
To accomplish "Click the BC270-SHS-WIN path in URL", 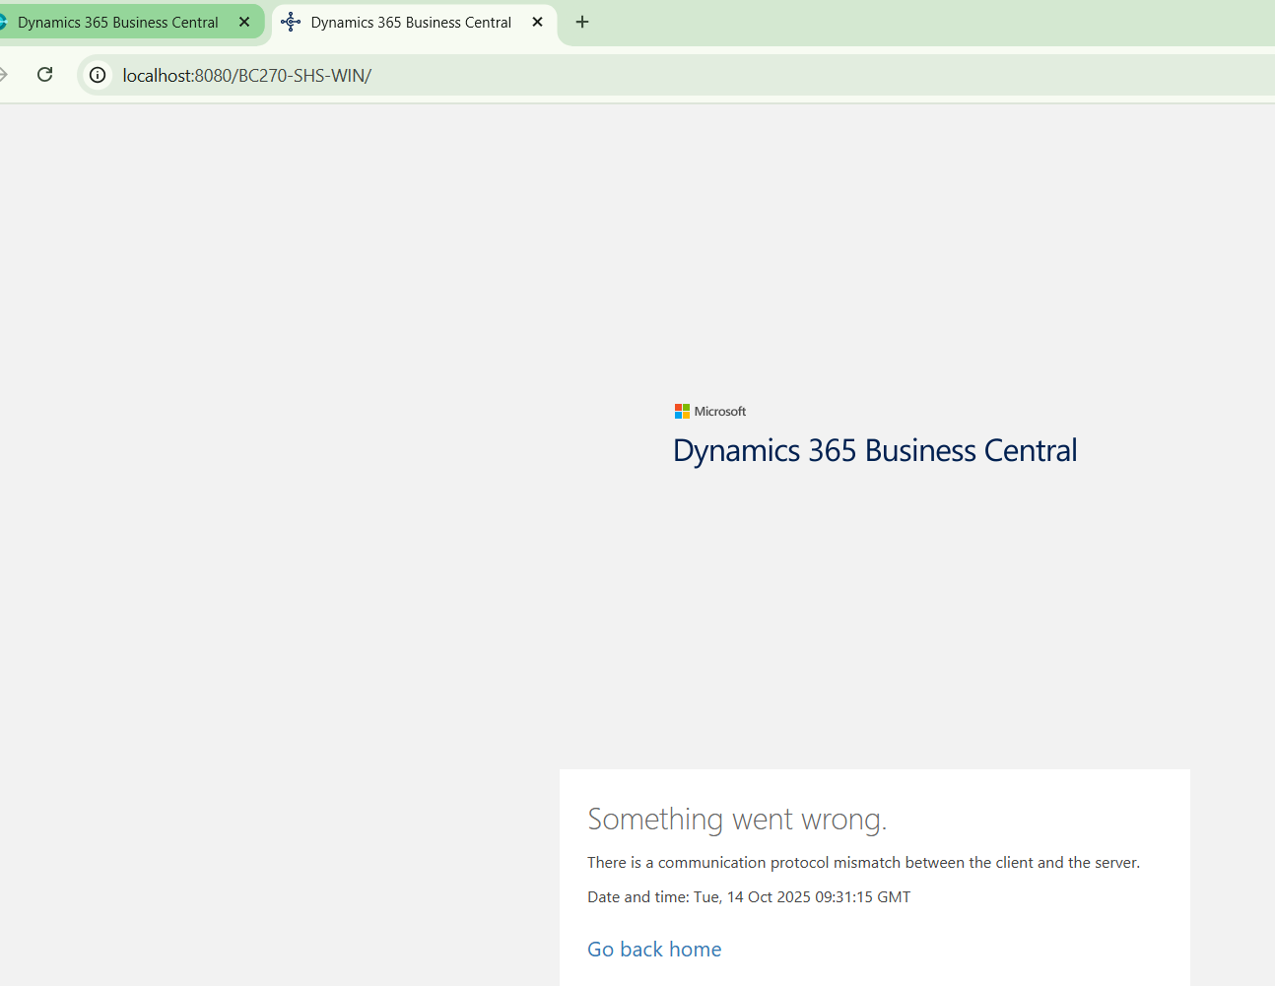I will coord(302,75).
